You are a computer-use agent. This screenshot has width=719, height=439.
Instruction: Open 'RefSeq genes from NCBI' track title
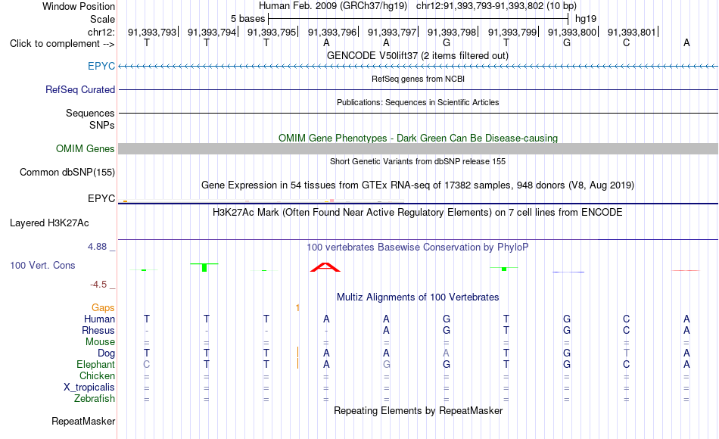coord(418,79)
